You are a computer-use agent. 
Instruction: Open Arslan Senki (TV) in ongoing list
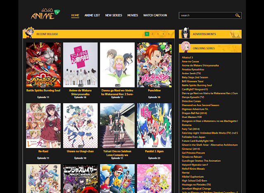[191, 73]
